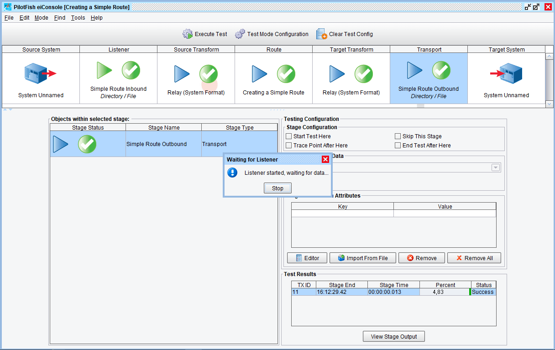555x350 pixels.
Task: Open the Tools menu
Action: (78, 18)
